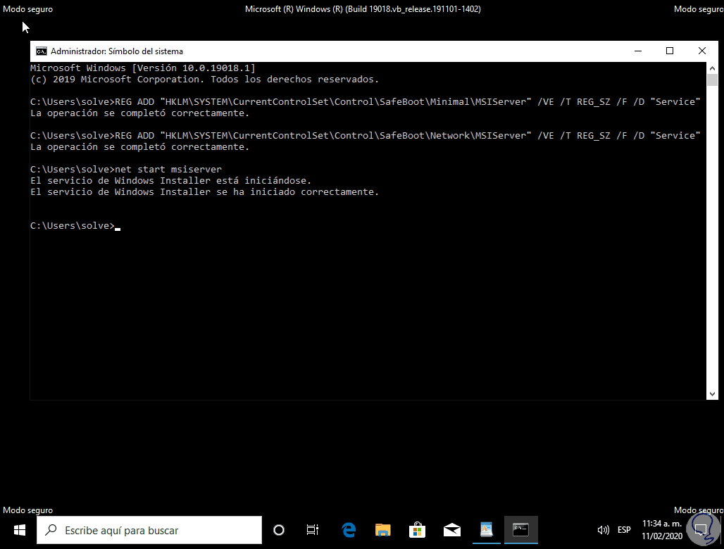Open Microsoft Store bag icon

417,530
